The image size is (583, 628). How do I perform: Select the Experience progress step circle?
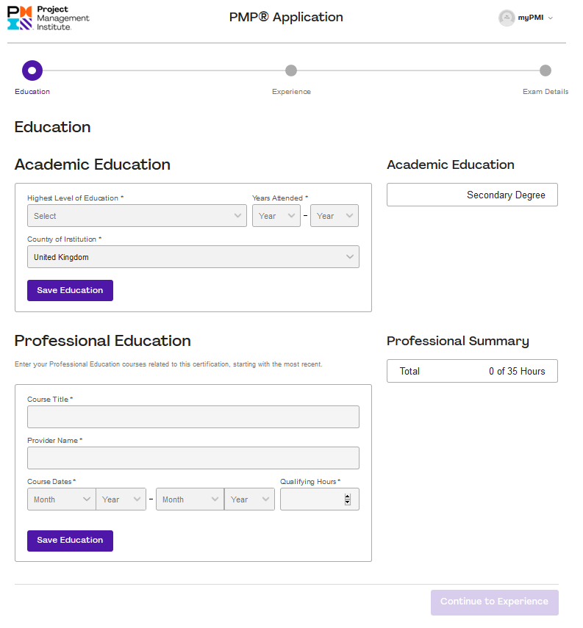click(x=291, y=71)
